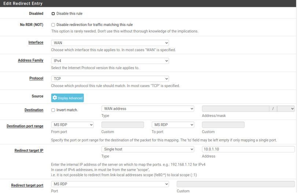Click the To port Custom input field
This screenshot has width=298, height=196.
pyautogui.click(x=223, y=125)
